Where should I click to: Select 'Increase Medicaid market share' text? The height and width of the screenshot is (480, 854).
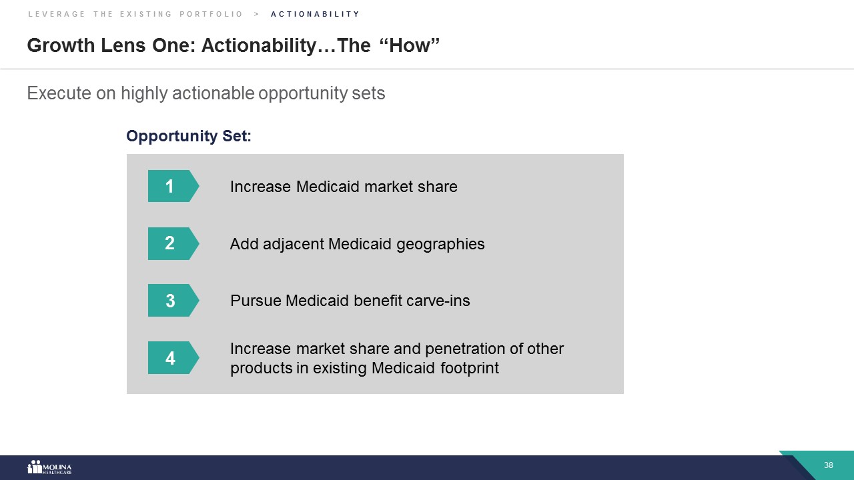[344, 187]
